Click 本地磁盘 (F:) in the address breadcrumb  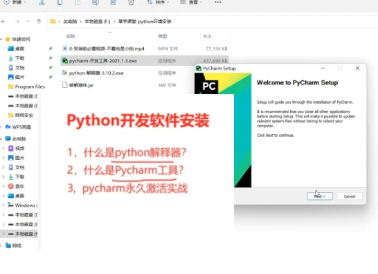98,21
